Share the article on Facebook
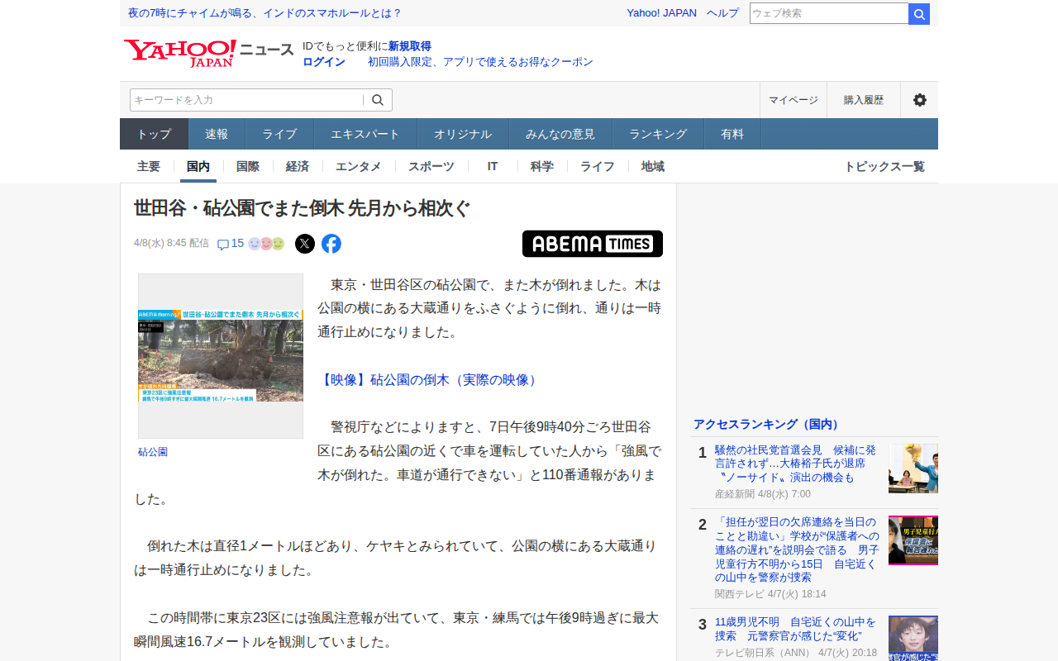 331,244
